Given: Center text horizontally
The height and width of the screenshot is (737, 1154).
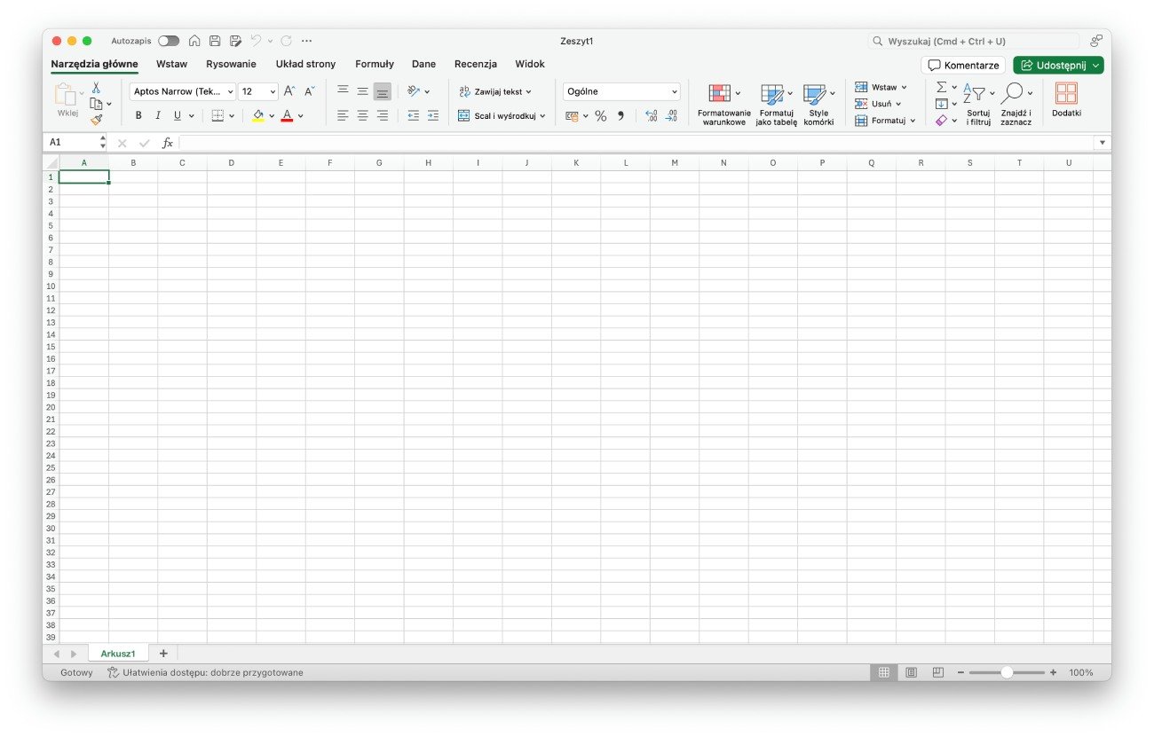Looking at the screenshot, I should tap(362, 115).
